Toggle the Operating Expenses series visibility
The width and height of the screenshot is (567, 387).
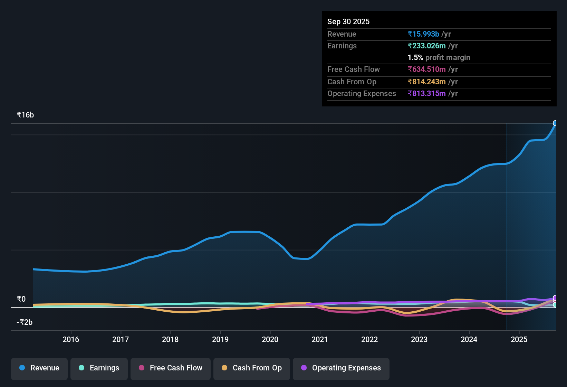click(341, 368)
